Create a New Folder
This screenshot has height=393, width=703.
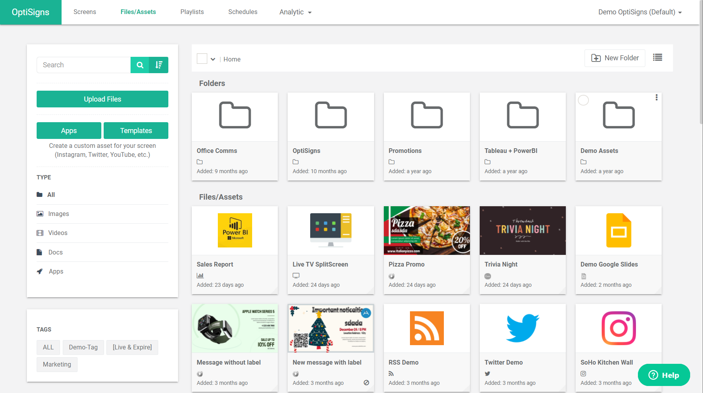point(615,58)
